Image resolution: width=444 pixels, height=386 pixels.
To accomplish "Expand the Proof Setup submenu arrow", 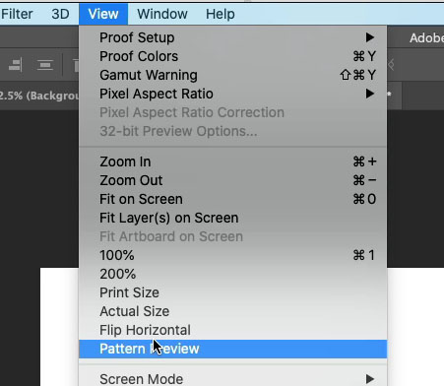I will [370, 37].
